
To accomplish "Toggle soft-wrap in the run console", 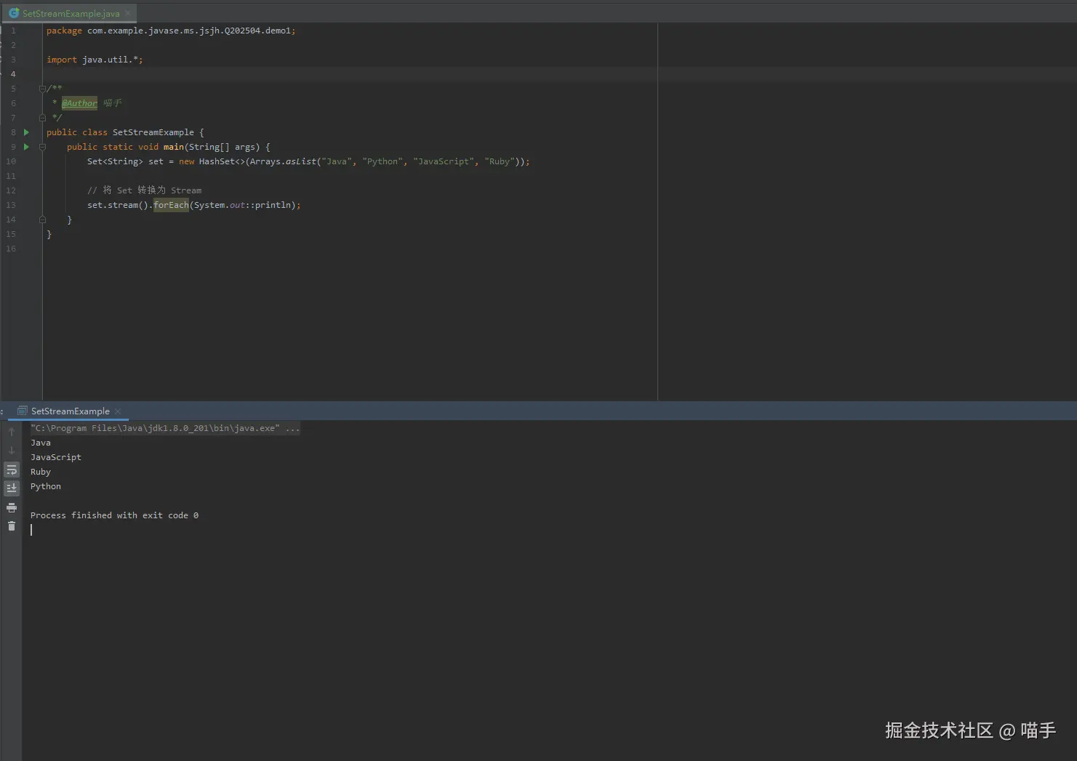I will pos(12,470).
